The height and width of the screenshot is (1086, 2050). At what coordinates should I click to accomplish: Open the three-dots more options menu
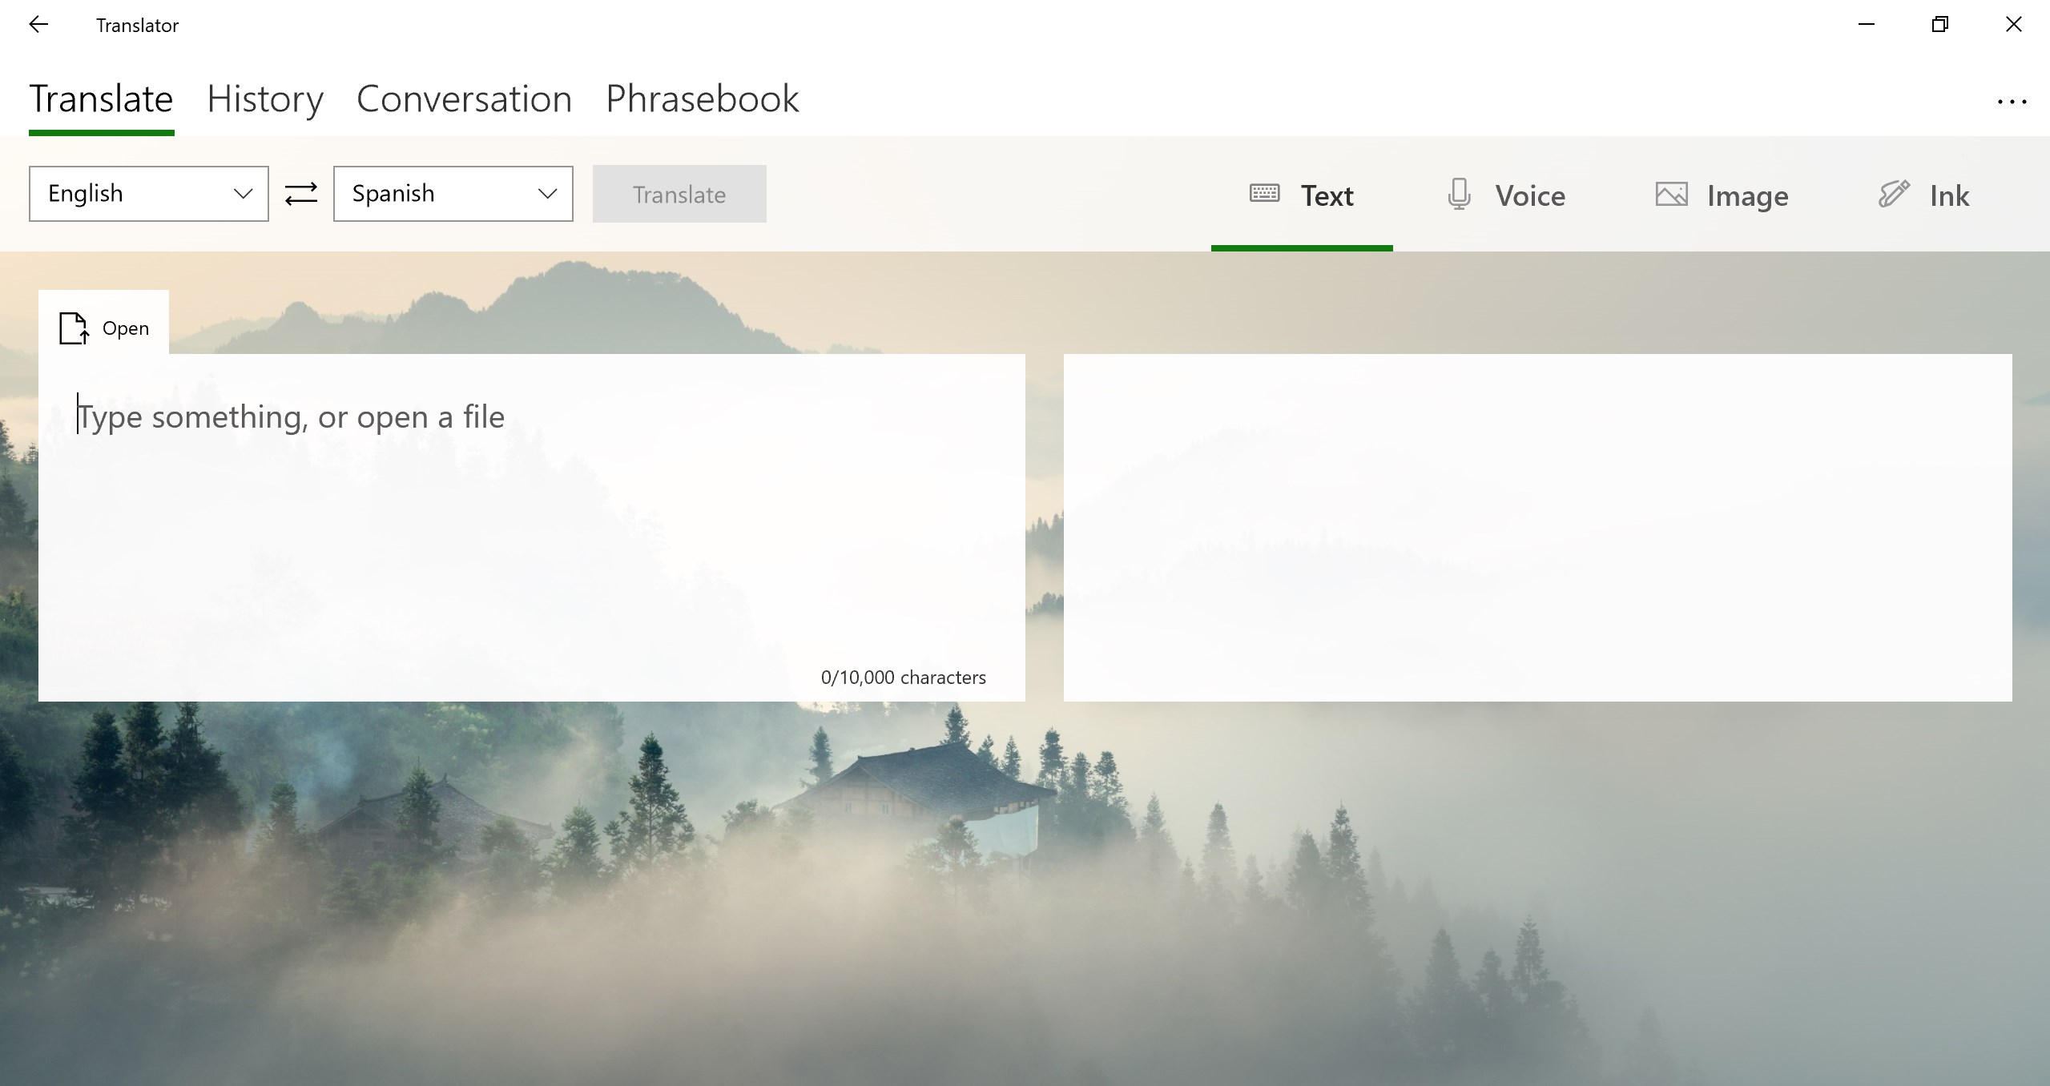point(2012,102)
